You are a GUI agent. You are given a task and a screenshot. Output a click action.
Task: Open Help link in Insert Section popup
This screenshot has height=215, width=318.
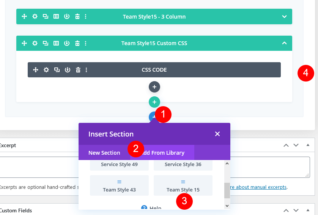coord(151,208)
